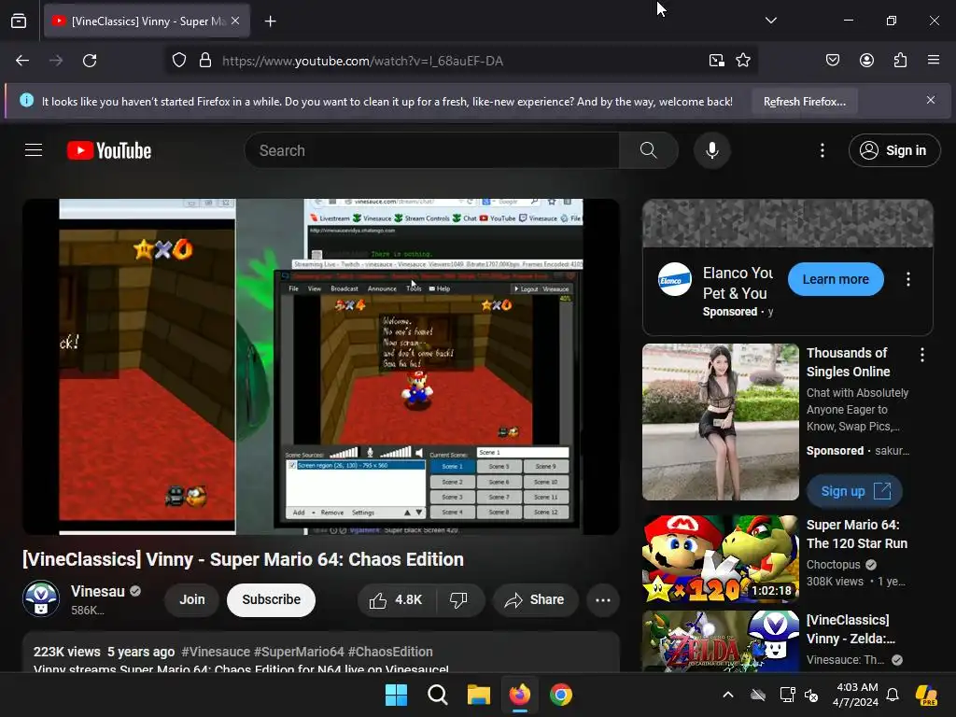The width and height of the screenshot is (956, 717).
Task: Click the Refresh Firefox button
Action: (804, 101)
